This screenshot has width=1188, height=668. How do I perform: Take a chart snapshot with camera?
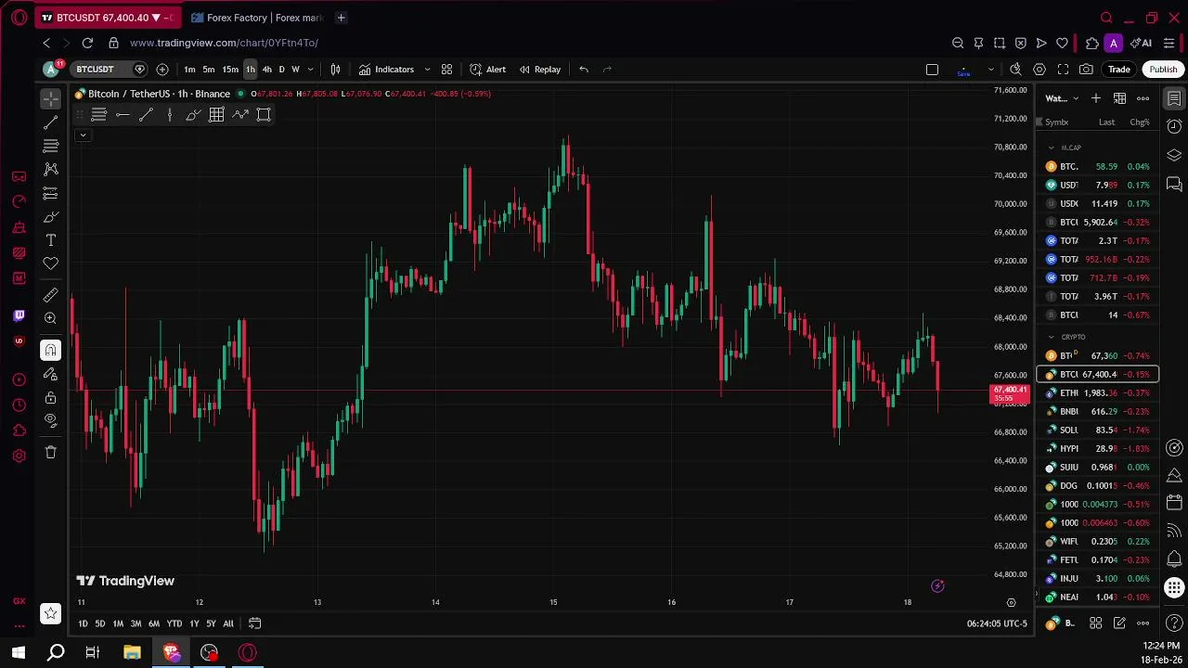pos(1086,70)
